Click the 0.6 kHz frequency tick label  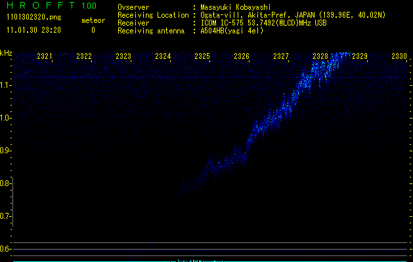click(5, 249)
